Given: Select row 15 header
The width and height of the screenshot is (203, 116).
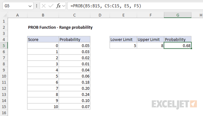Looking at the screenshot, I should click(x=4, y=107).
